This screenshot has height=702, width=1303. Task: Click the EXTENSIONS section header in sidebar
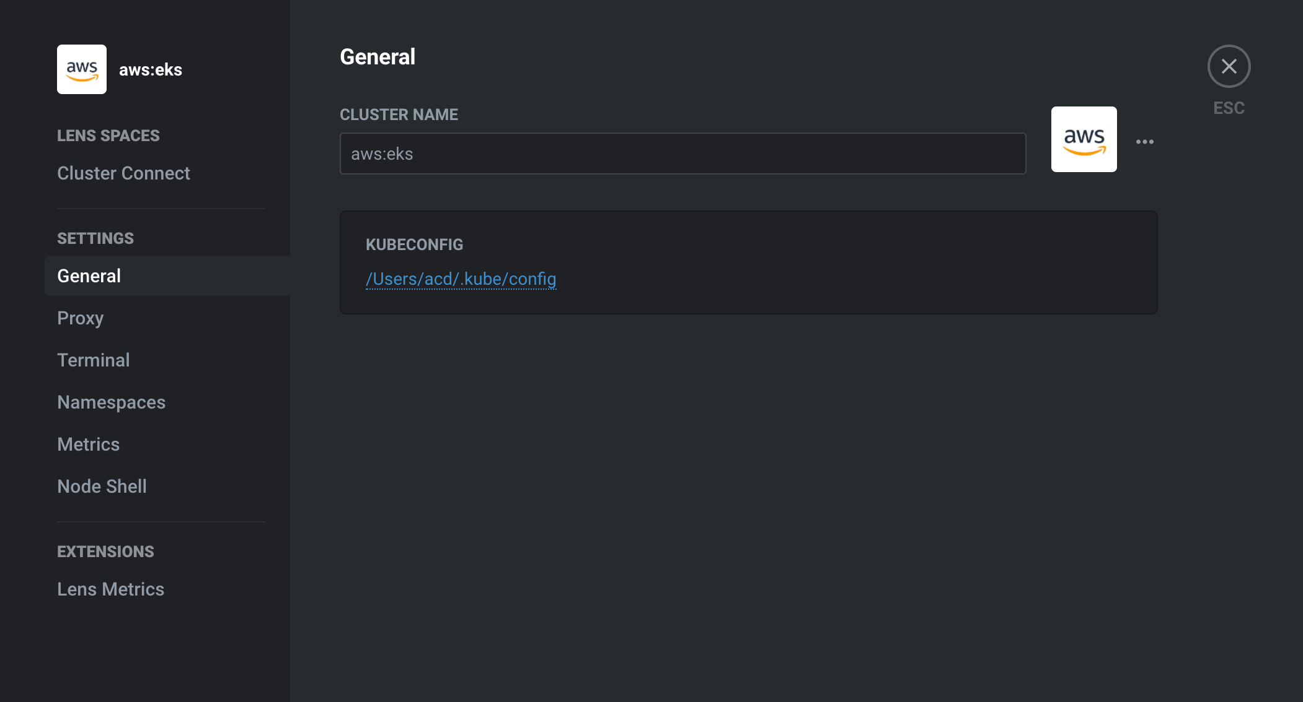(x=105, y=552)
